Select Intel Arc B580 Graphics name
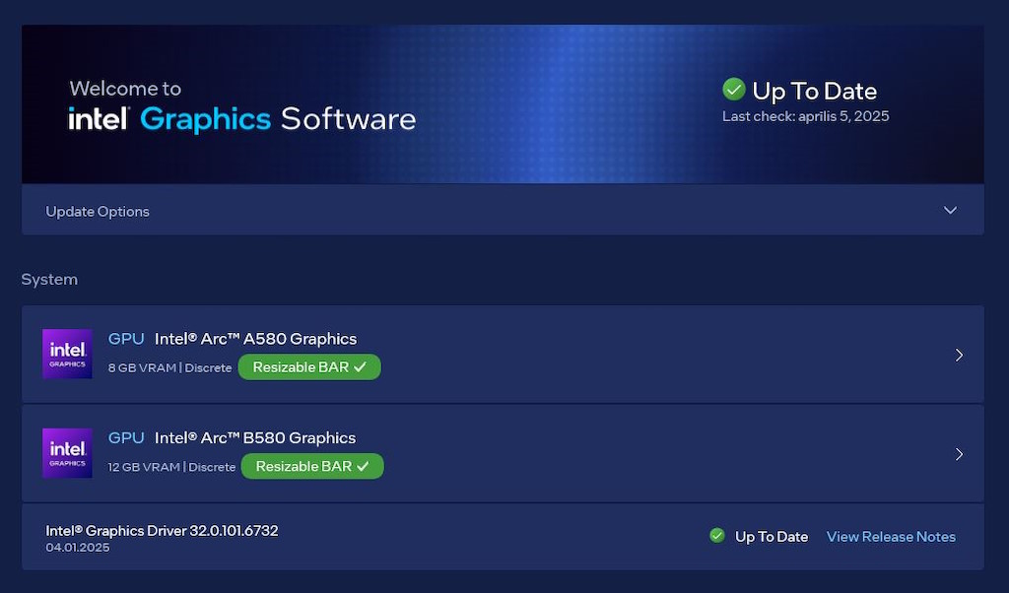The width and height of the screenshot is (1009, 593). [x=255, y=438]
